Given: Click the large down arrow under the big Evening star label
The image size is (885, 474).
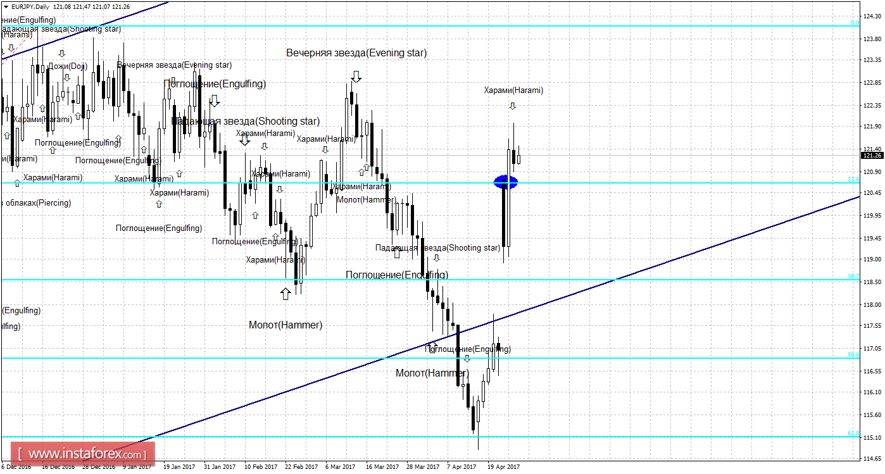Looking at the screenshot, I should point(356,77).
